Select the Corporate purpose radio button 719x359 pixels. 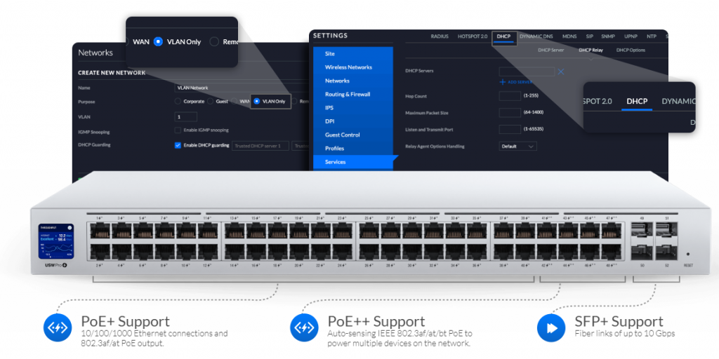tap(178, 101)
